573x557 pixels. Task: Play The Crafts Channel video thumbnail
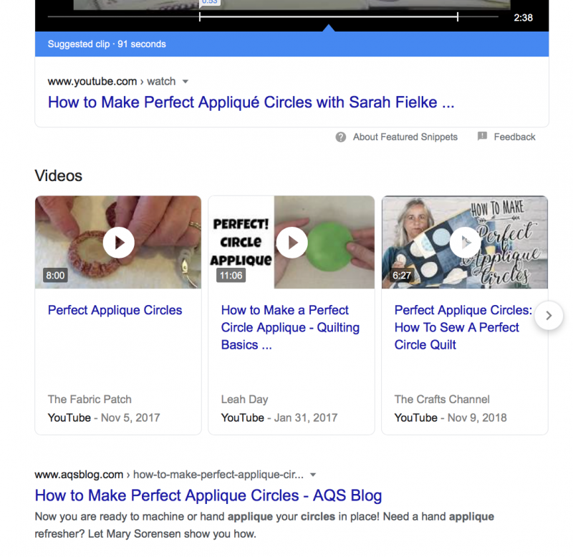[x=465, y=243]
